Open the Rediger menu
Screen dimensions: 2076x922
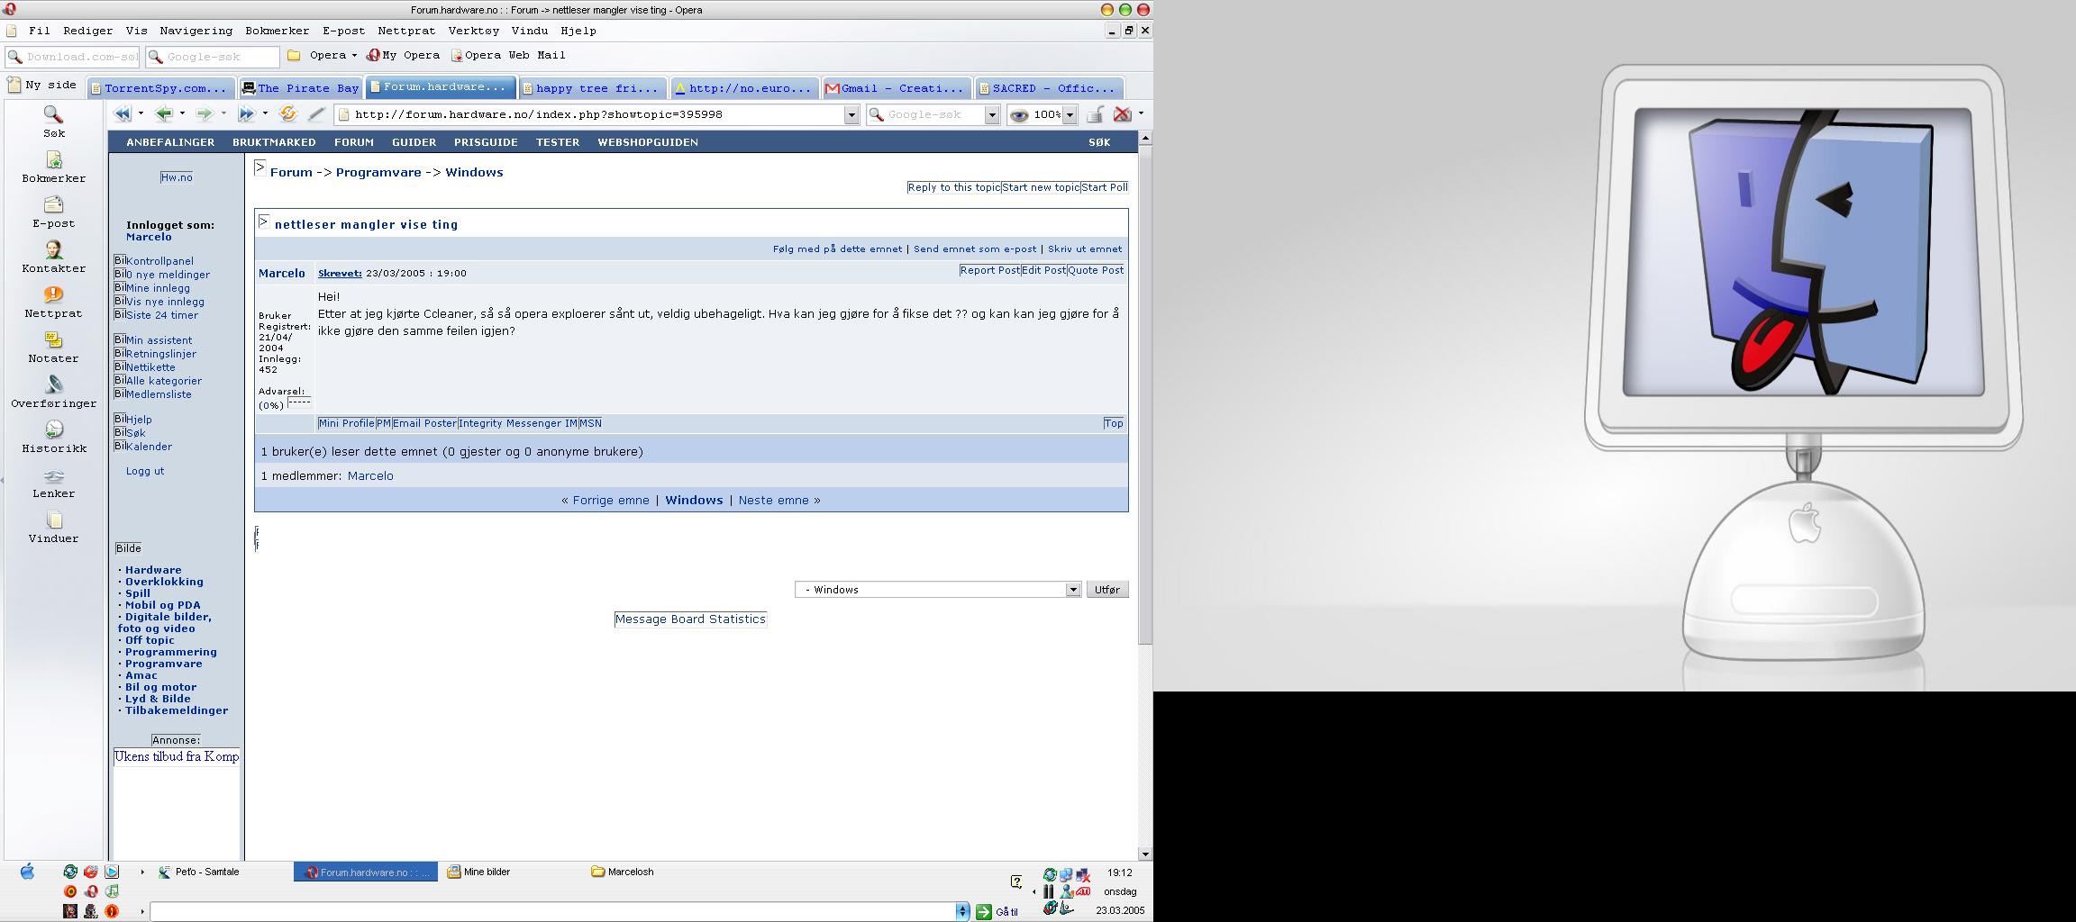click(88, 31)
